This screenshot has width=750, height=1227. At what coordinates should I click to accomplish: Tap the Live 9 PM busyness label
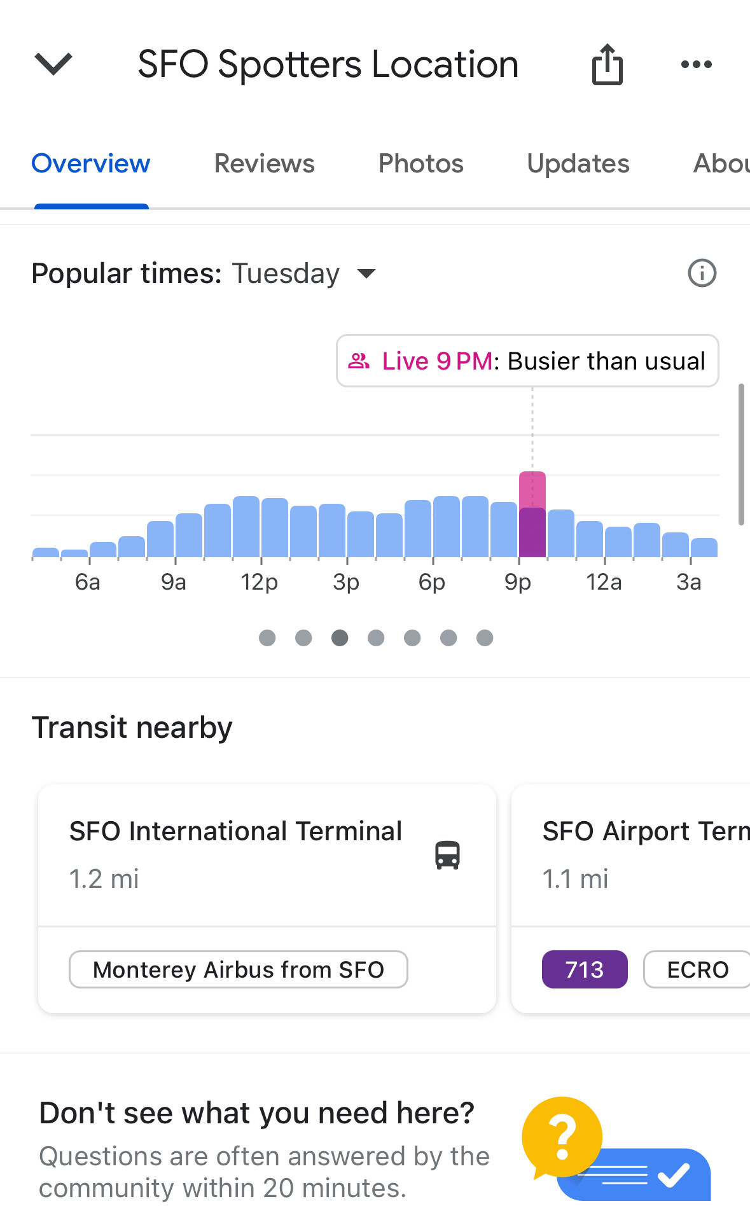tap(527, 361)
